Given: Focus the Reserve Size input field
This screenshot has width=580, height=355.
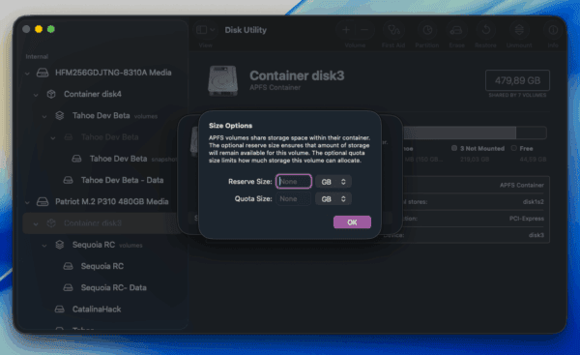Looking at the screenshot, I should (x=294, y=182).
